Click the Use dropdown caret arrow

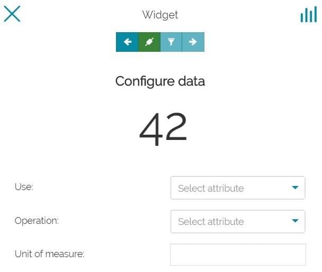[295, 187]
